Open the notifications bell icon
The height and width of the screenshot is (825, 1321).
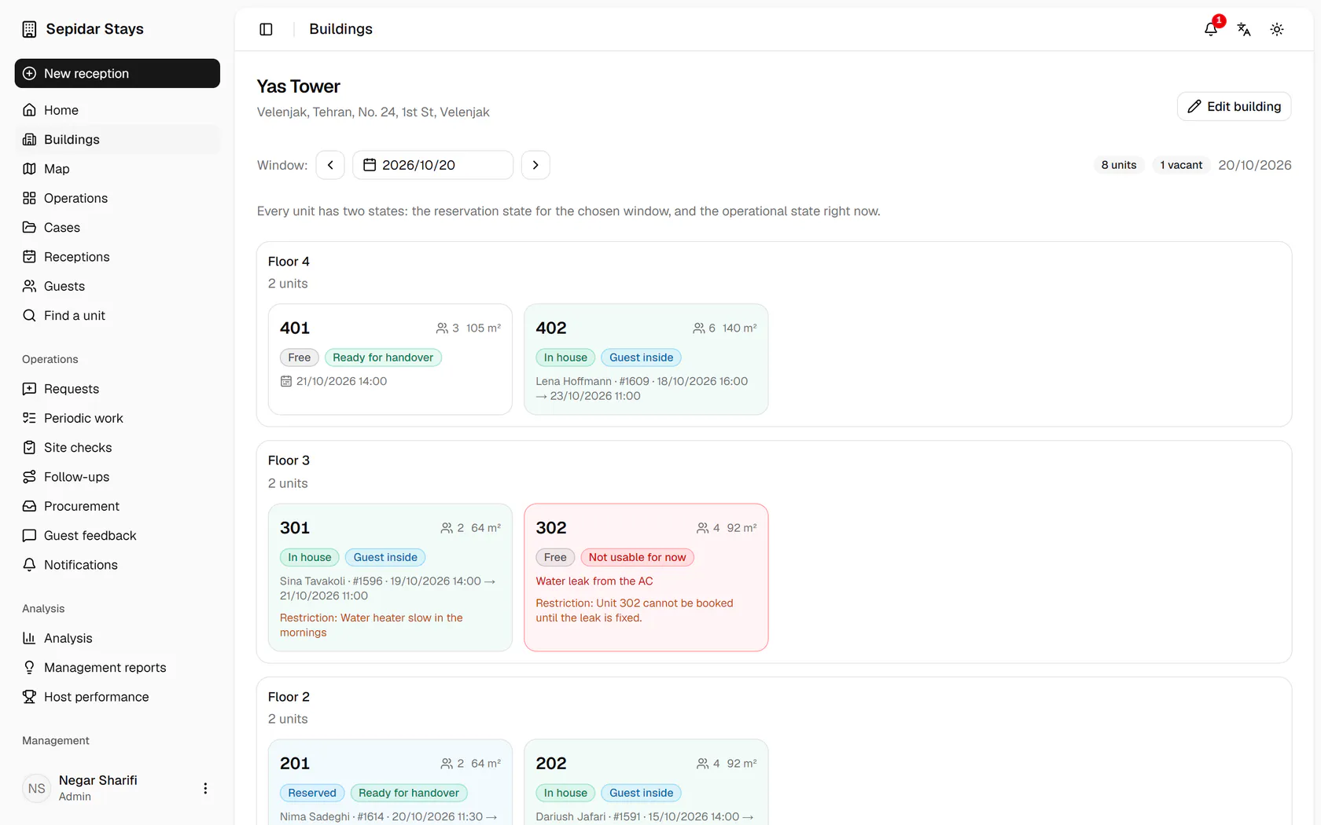click(1211, 29)
